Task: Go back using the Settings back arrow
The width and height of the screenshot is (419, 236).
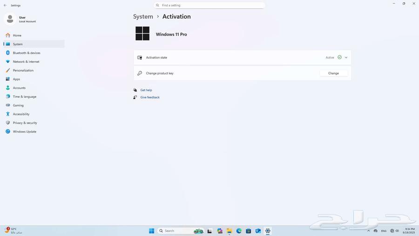Action: click(x=5, y=5)
